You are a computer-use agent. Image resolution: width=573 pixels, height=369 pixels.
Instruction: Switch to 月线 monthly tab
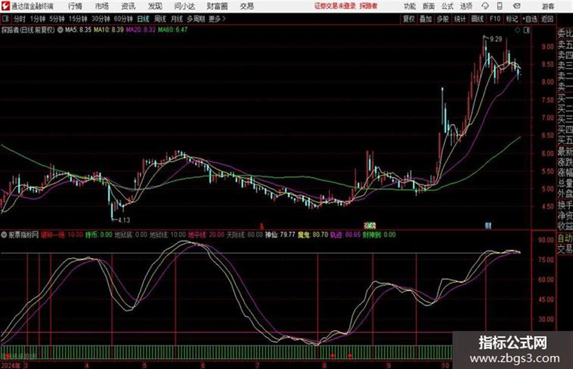pyautogui.click(x=177, y=19)
